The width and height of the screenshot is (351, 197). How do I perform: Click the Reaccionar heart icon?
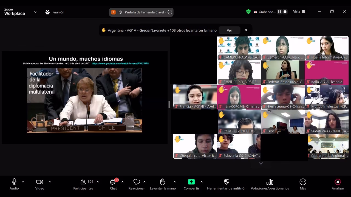(x=137, y=182)
